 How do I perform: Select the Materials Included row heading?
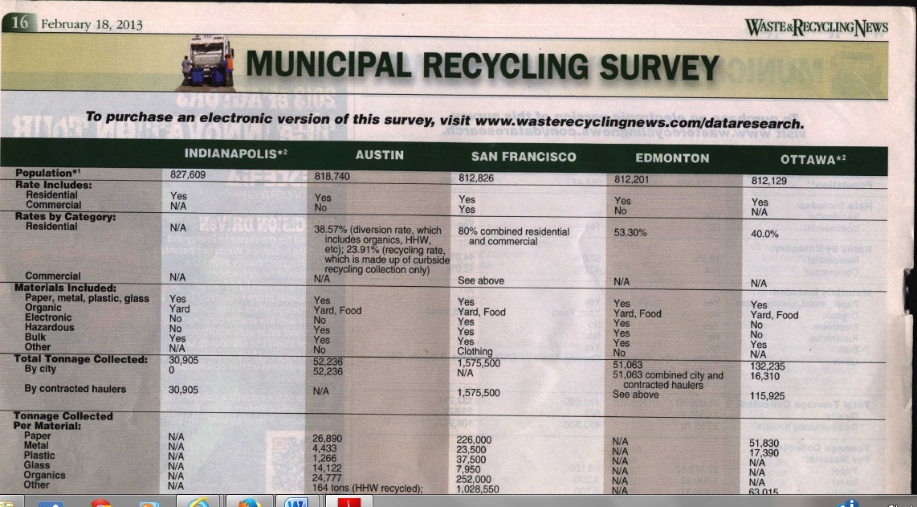64,288
